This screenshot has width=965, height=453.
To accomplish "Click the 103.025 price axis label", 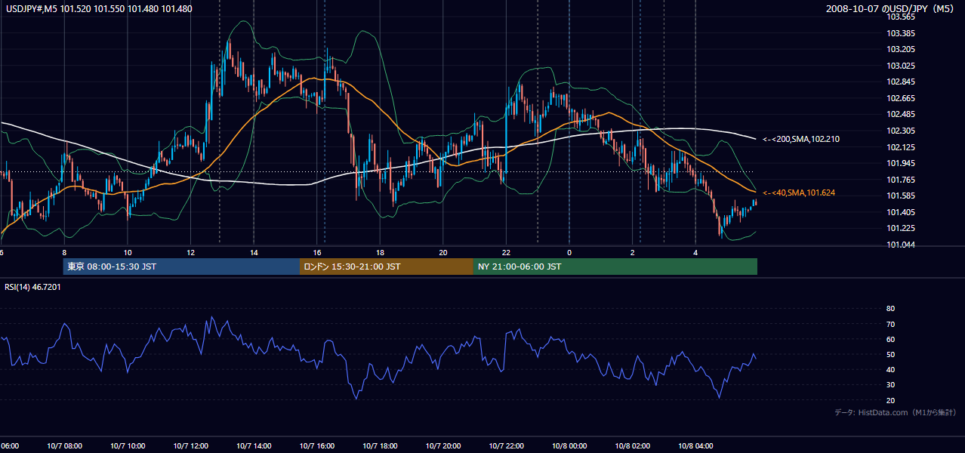I will [900, 66].
